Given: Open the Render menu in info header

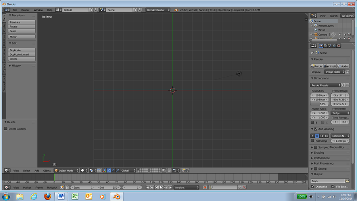Looking at the screenshot, I should coord(25,10).
